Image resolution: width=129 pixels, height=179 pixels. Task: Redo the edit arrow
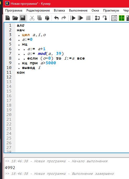64,18
